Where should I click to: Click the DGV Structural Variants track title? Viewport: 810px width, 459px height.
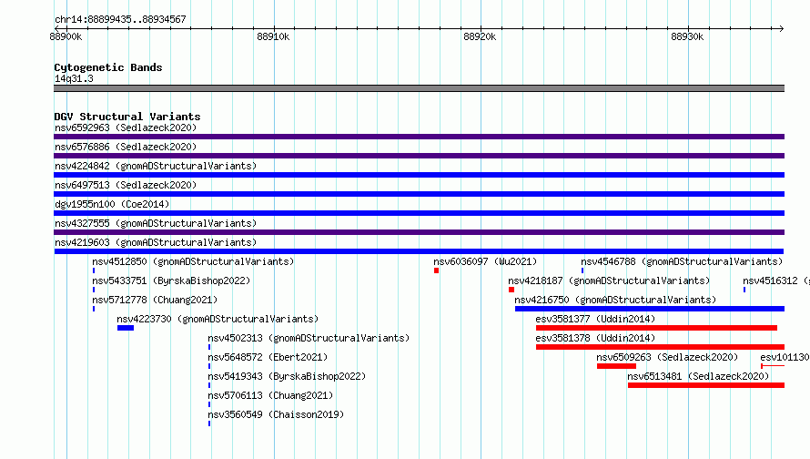(x=127, y=117)
